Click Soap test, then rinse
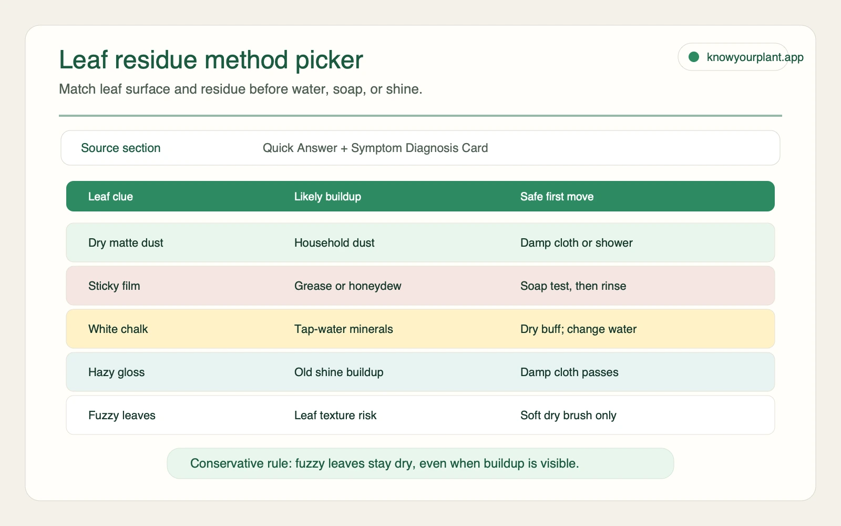Screen dimensions: 841x526 (573, 286)
